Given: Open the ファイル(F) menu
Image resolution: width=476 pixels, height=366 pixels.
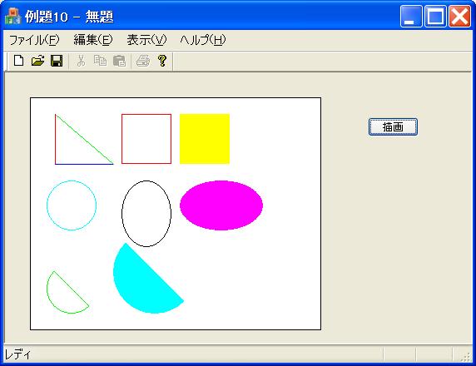Looking at the screenshot, I should click(34, 40).
